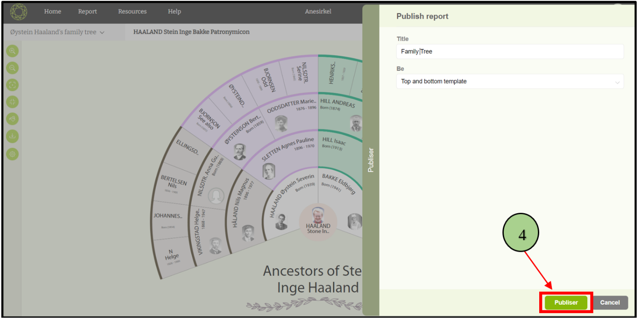The image size is (638, 319).
Task: Select HAALAND Stone In.. center portrait
Action: (x=318, y=222)
